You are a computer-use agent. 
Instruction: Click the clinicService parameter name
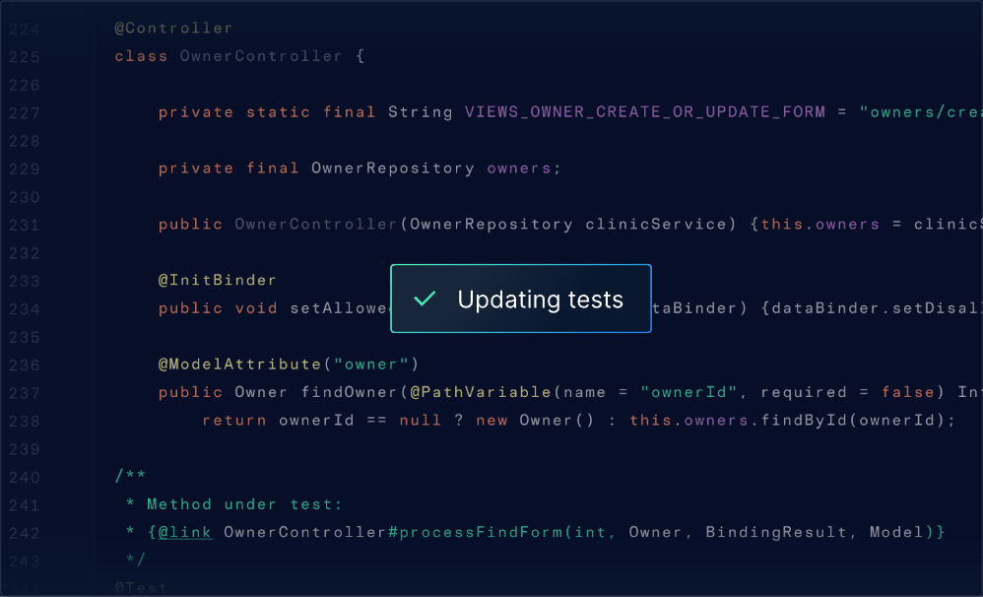click(656, 225)
